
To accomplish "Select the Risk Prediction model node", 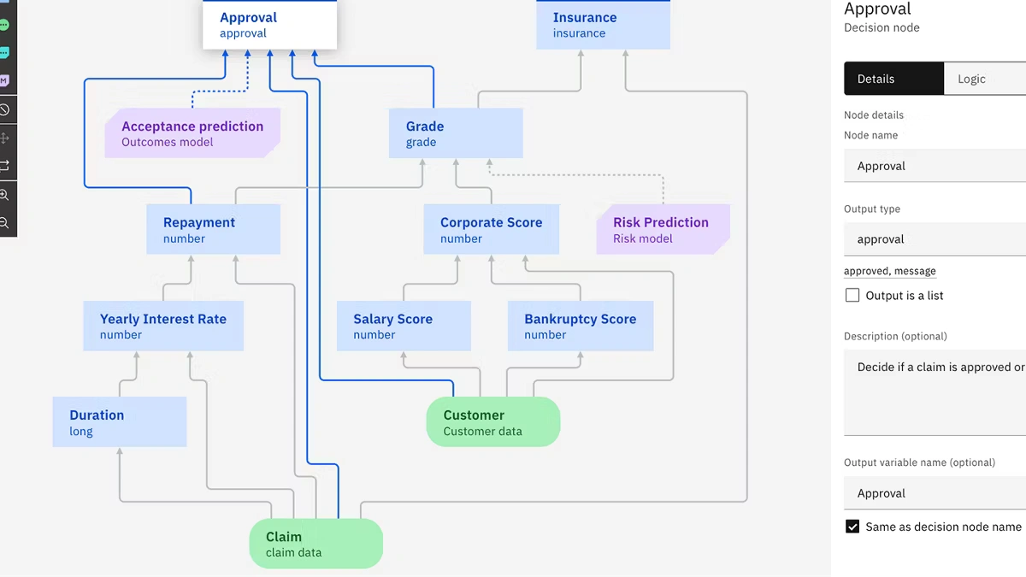I will click(x=661, y=229).
